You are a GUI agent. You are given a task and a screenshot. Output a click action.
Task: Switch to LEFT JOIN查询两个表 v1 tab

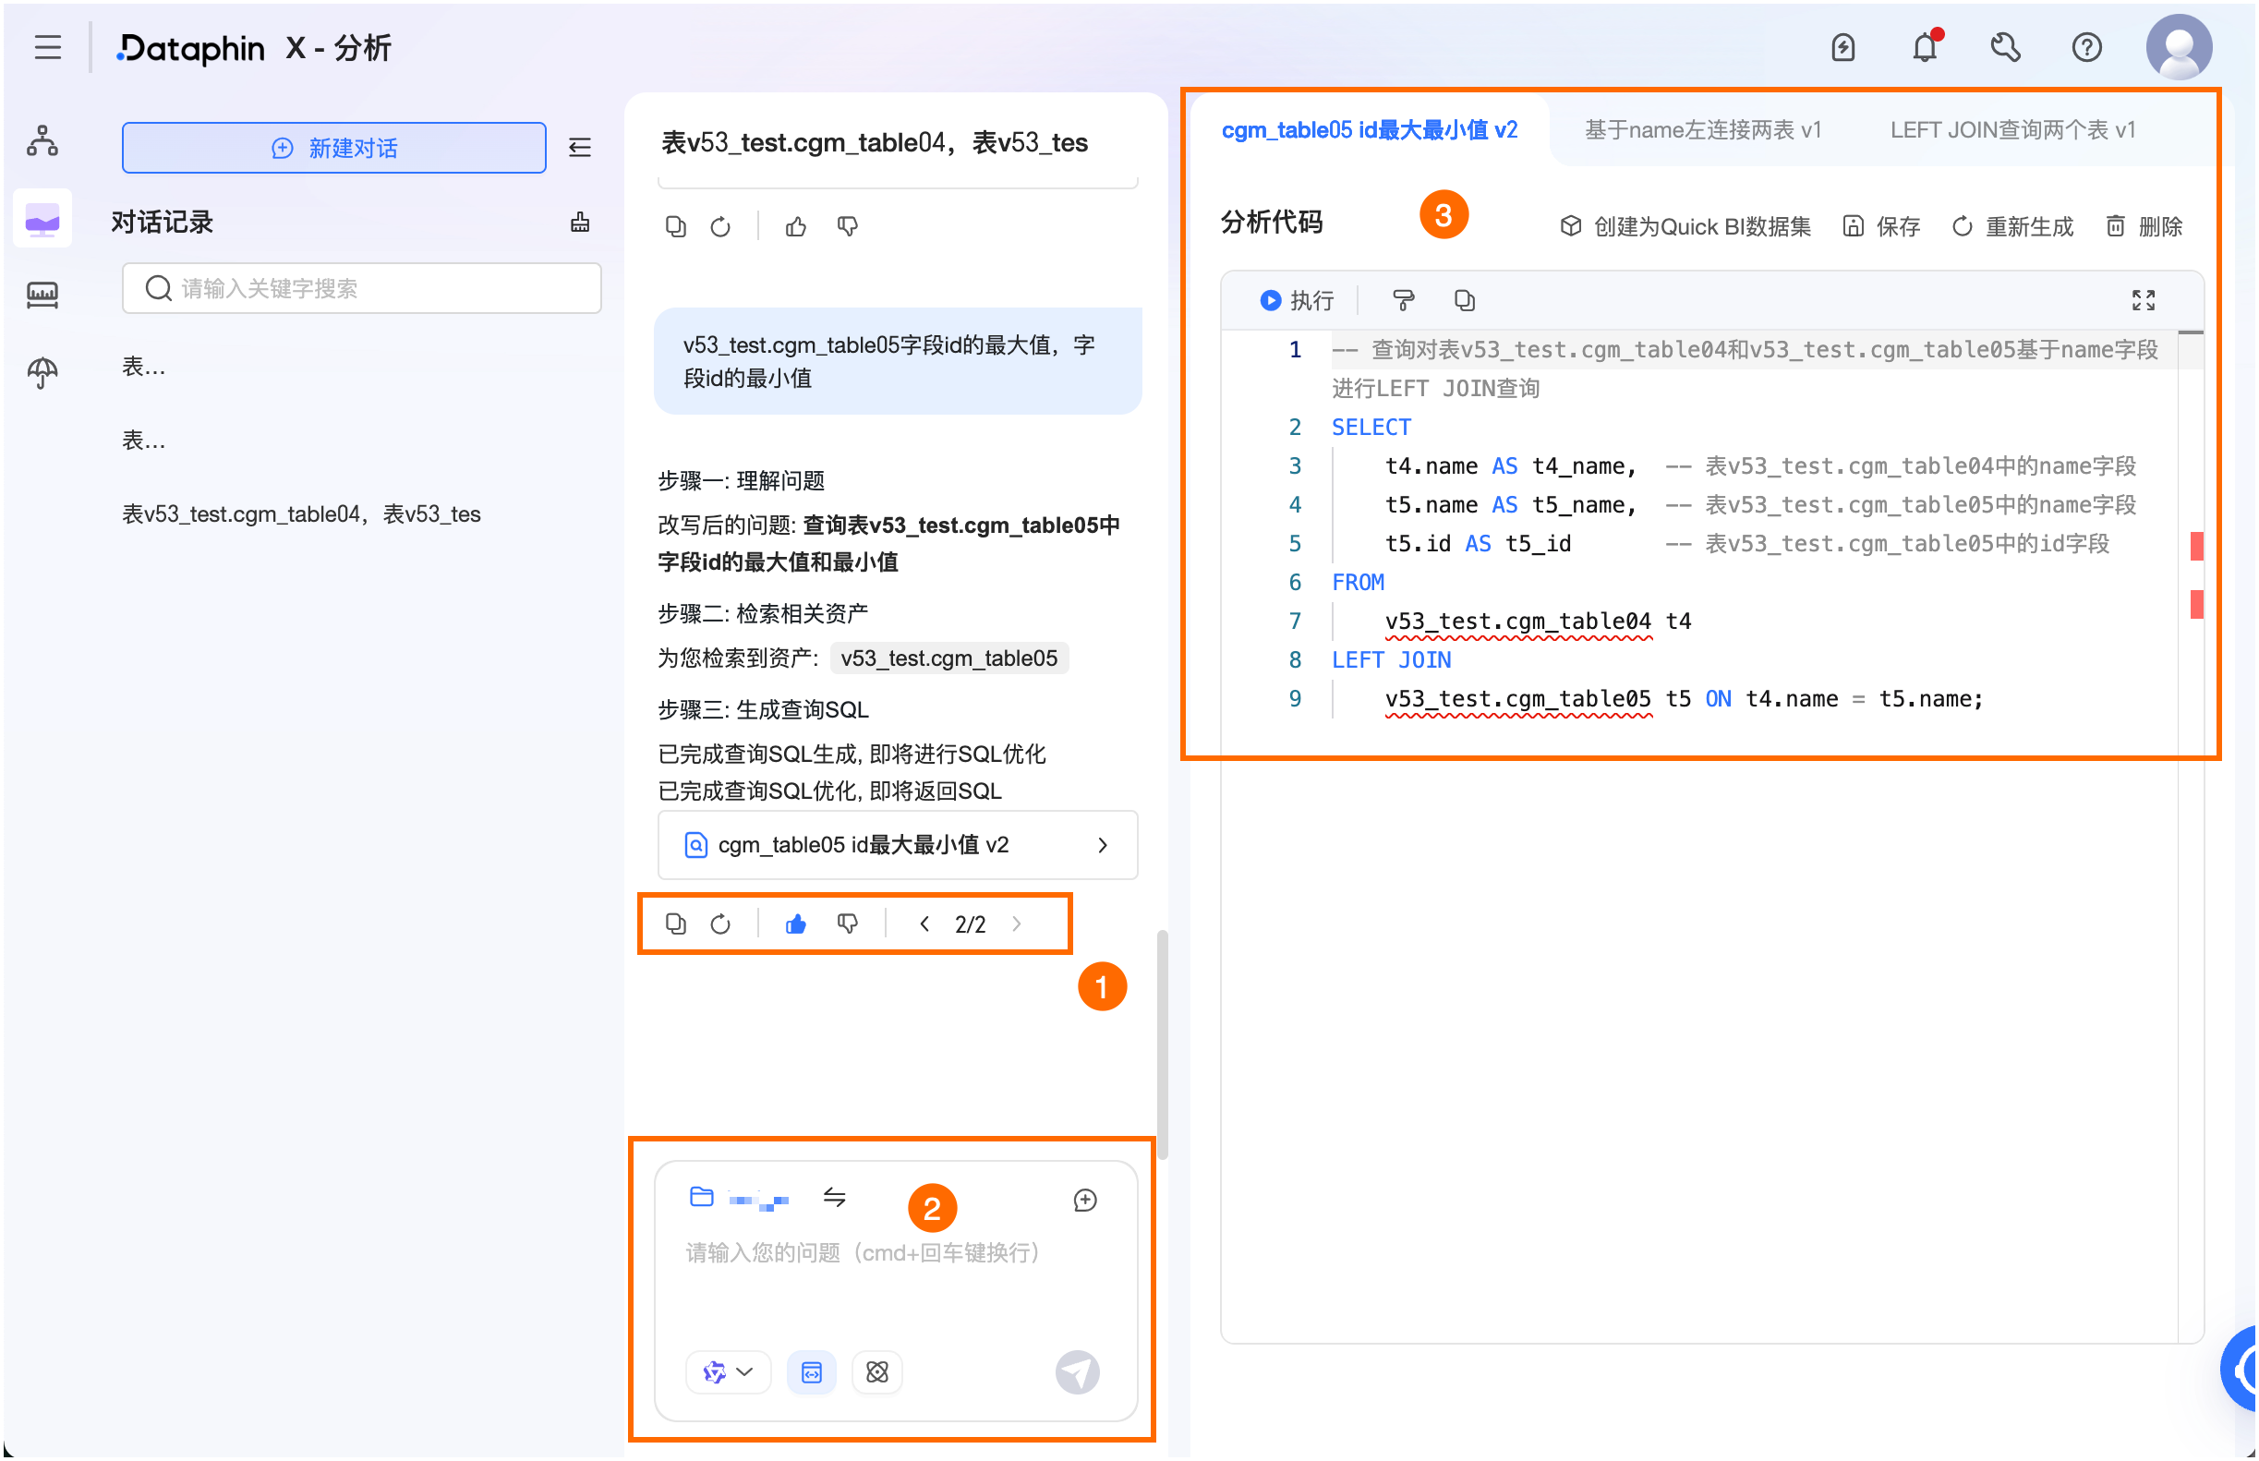click(x=2011, y=130)
